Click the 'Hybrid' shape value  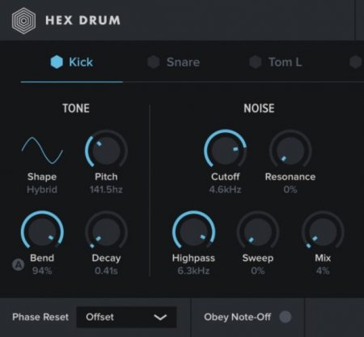tap(42, 190)
